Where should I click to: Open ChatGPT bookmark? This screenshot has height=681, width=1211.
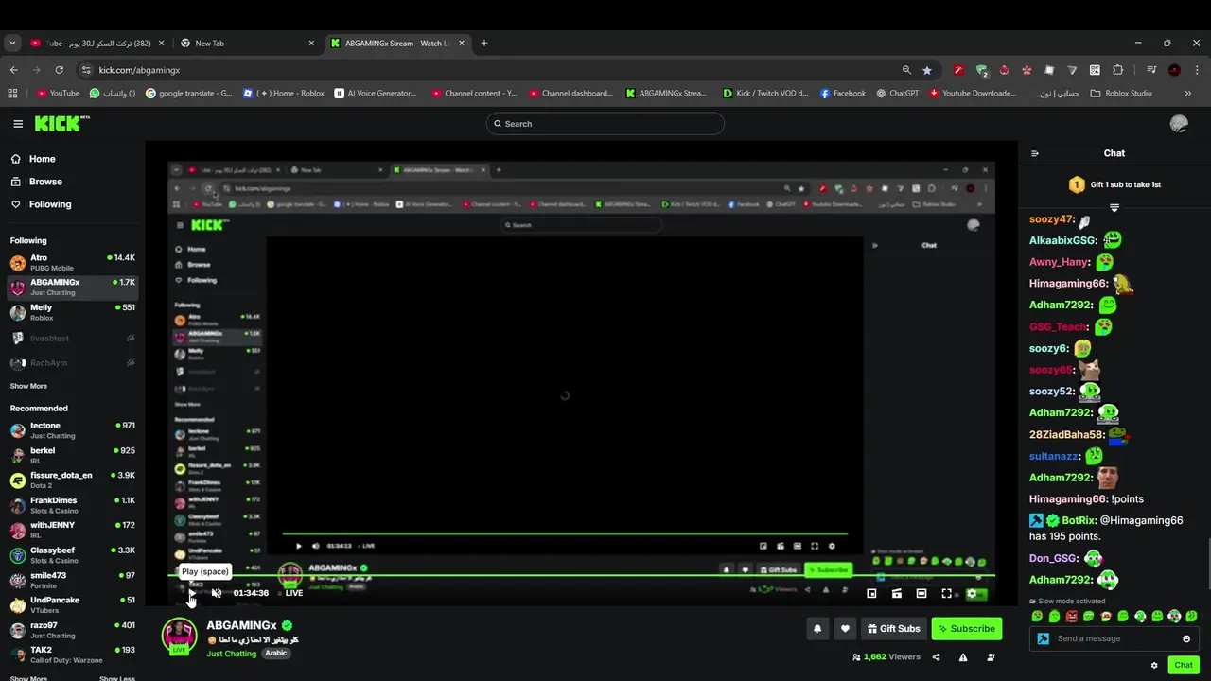coord(897,94)
